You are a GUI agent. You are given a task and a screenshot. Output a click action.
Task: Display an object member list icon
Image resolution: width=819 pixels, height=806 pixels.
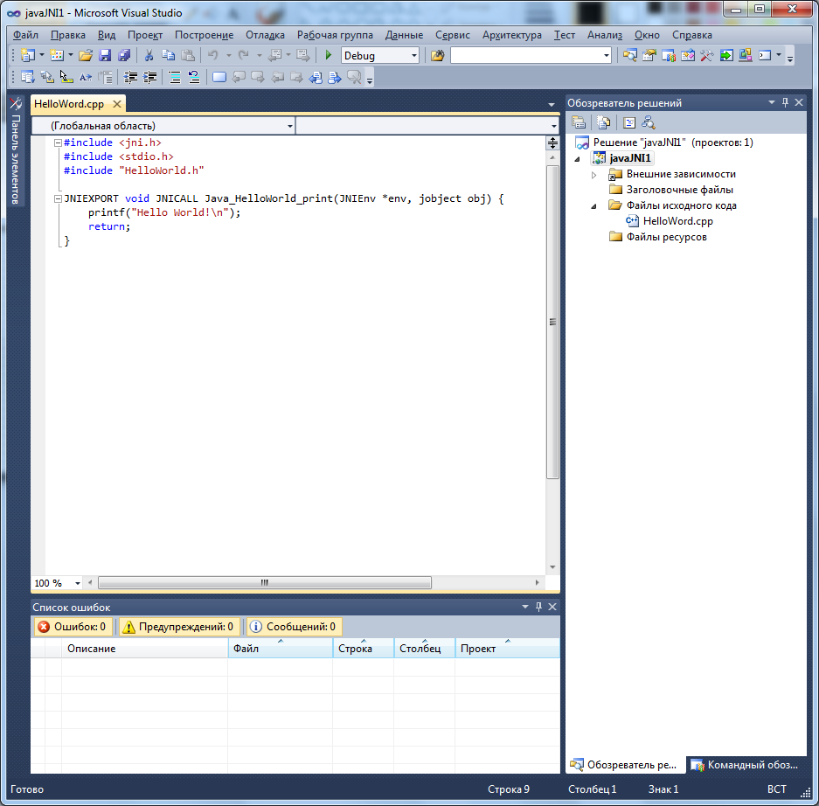pos(27,77)
